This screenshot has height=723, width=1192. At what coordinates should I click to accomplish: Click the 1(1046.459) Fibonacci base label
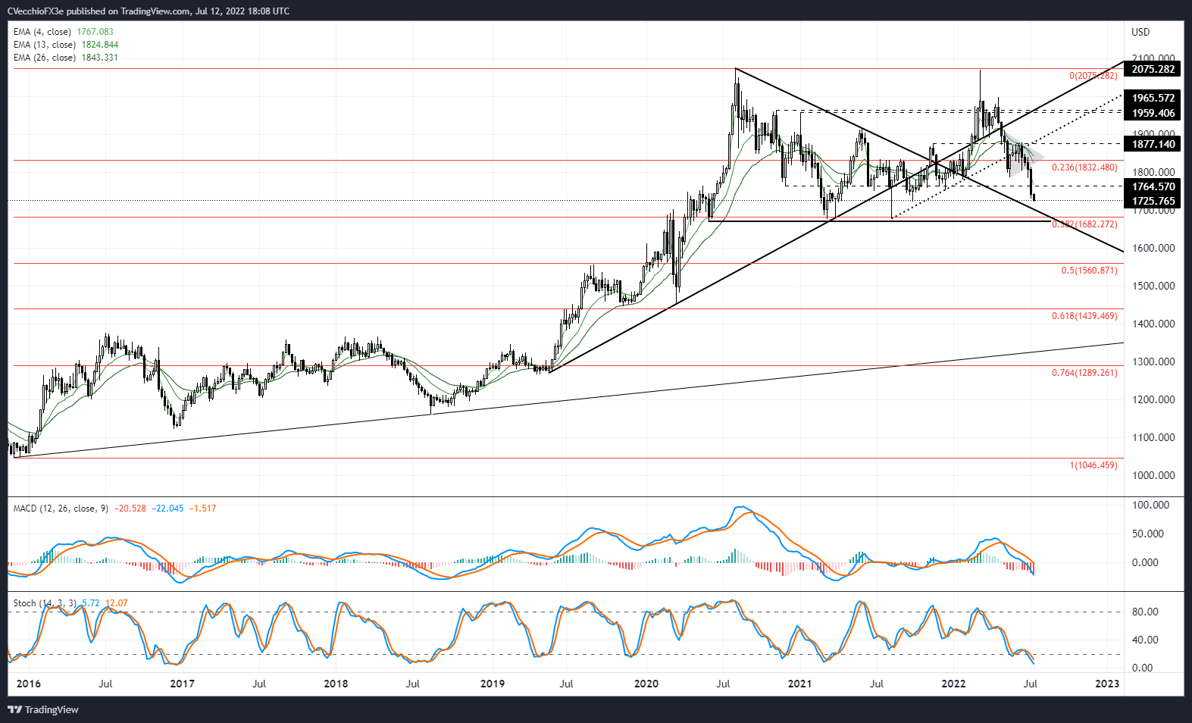pos(1093,465)
